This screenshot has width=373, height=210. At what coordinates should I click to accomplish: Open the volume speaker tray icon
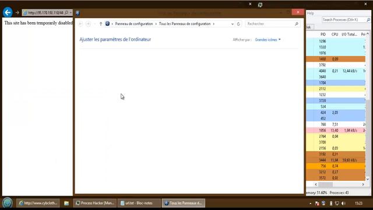[343, 204]
